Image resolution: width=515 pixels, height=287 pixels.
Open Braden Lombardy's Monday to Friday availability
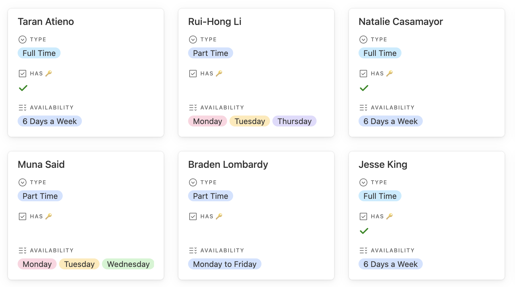[x=225, y=264]
